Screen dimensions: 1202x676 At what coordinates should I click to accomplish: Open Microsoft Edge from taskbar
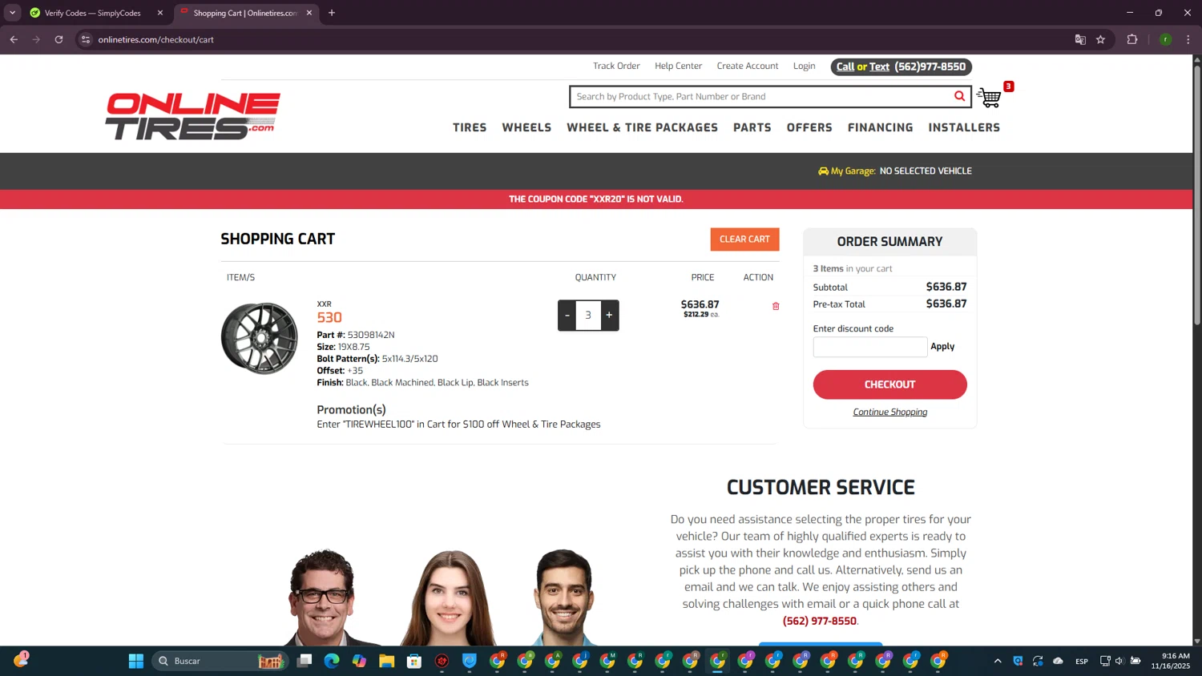pos(332,661)
